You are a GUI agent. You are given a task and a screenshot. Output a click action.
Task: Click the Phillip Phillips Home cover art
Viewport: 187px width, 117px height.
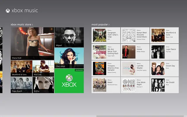pos(129,52)
